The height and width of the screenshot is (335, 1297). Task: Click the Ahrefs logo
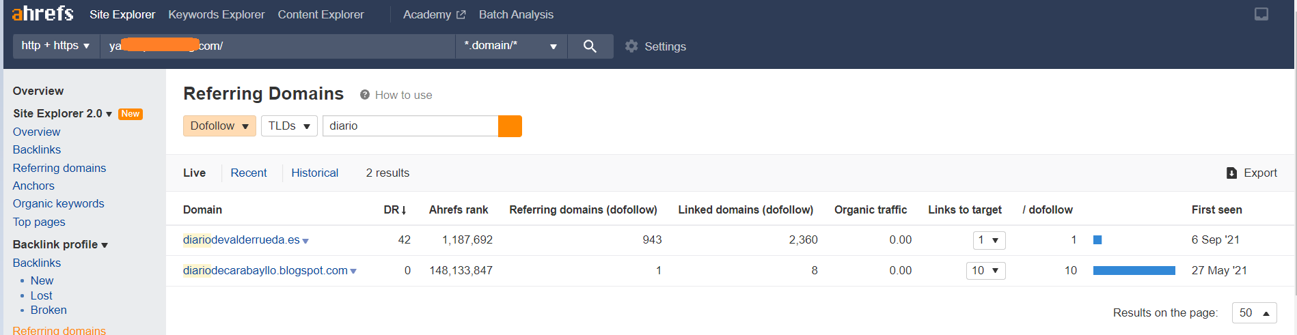click(42, 14)
